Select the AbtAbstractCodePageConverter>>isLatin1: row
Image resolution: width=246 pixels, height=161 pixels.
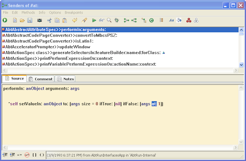click(x=120, y=41)
